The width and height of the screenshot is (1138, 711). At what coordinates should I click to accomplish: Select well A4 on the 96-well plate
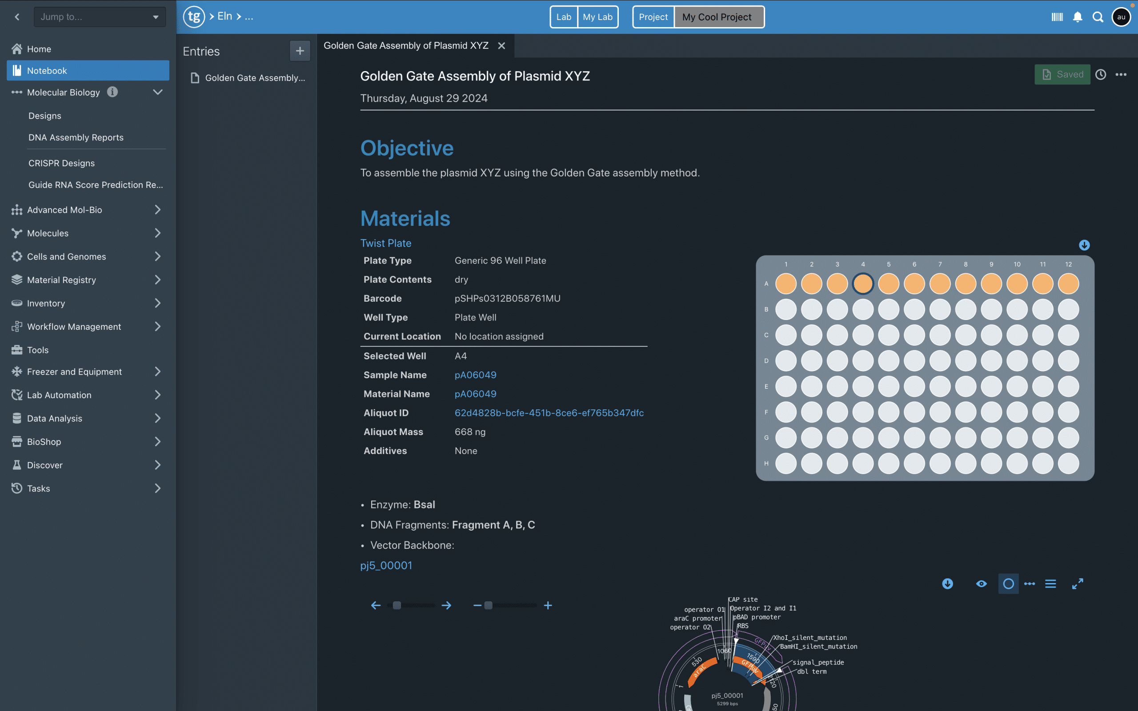(863, 284)
